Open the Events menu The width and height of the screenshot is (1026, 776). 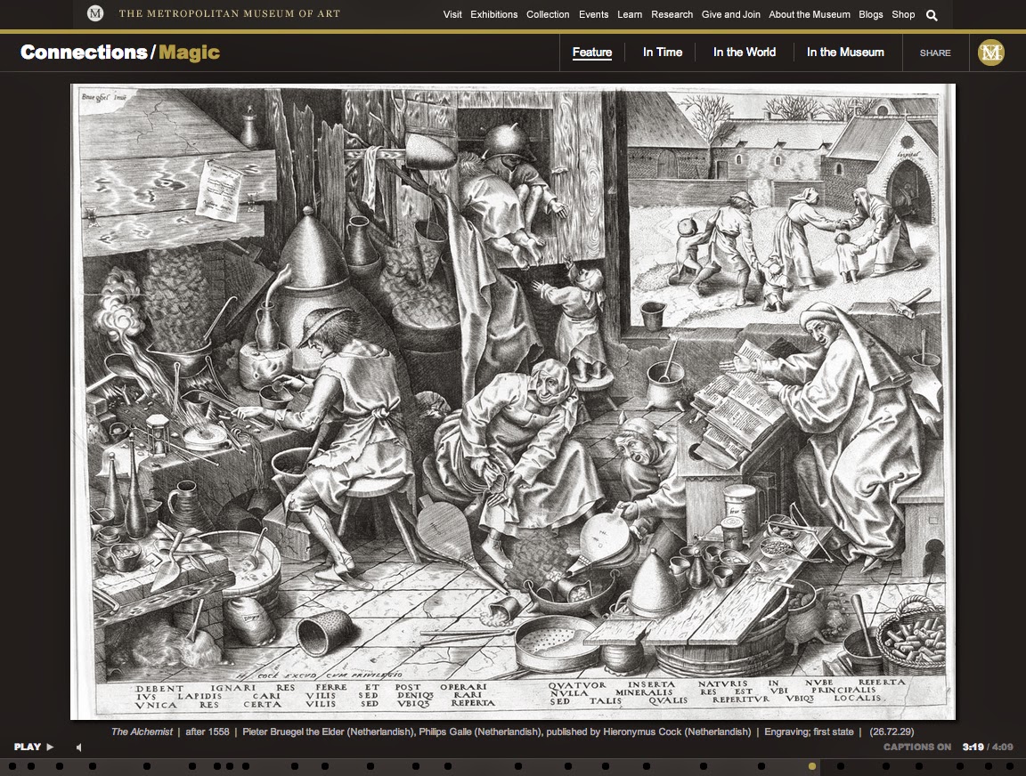(x=593, y=14)
